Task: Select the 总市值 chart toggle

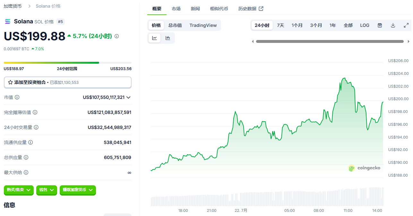Action: 175,25
